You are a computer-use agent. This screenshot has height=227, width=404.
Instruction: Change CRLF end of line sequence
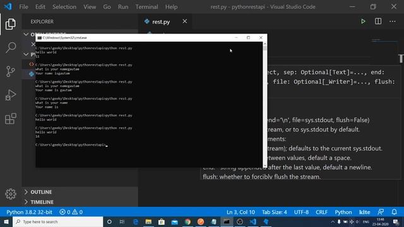(x=321, y=212)
